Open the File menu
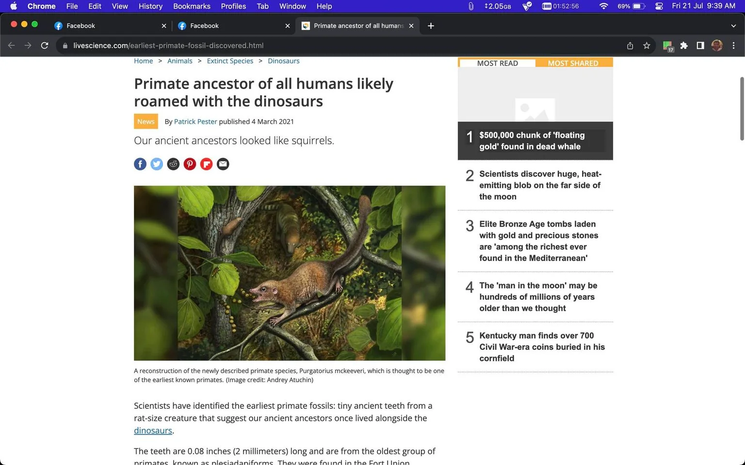 coord(72,6)
